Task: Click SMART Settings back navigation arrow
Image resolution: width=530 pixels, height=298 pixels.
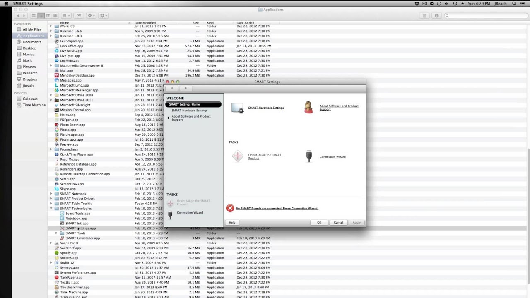Action: tap(172, 88)
